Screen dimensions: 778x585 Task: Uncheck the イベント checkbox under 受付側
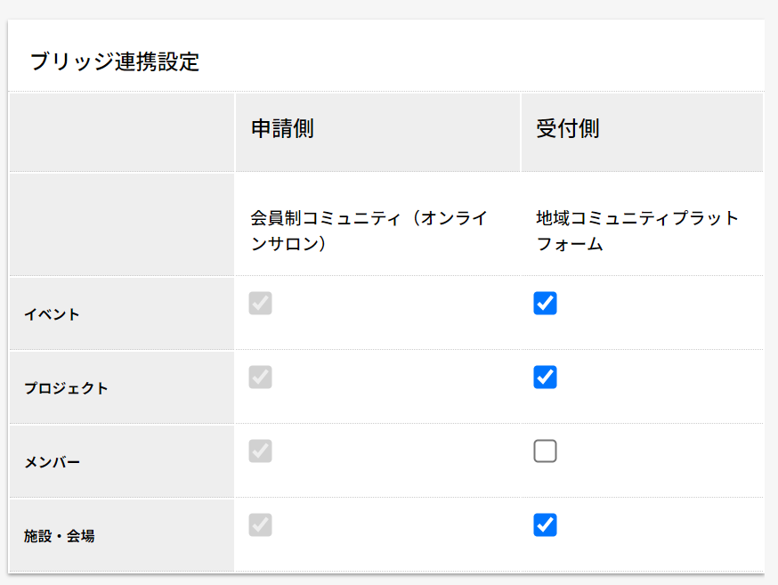pos(545,304)
